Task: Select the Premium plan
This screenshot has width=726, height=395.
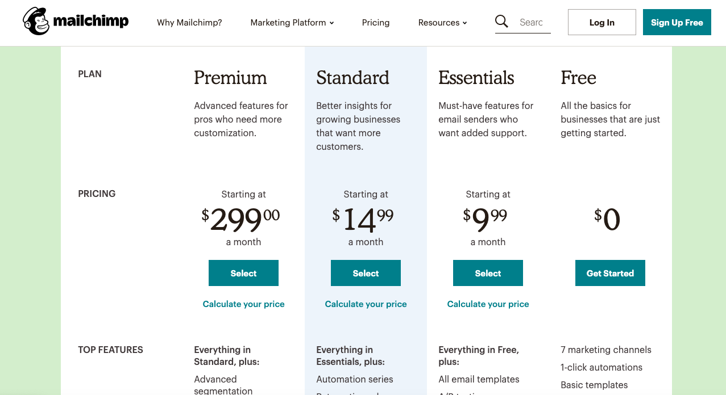Action: click(x=243, y=273)
